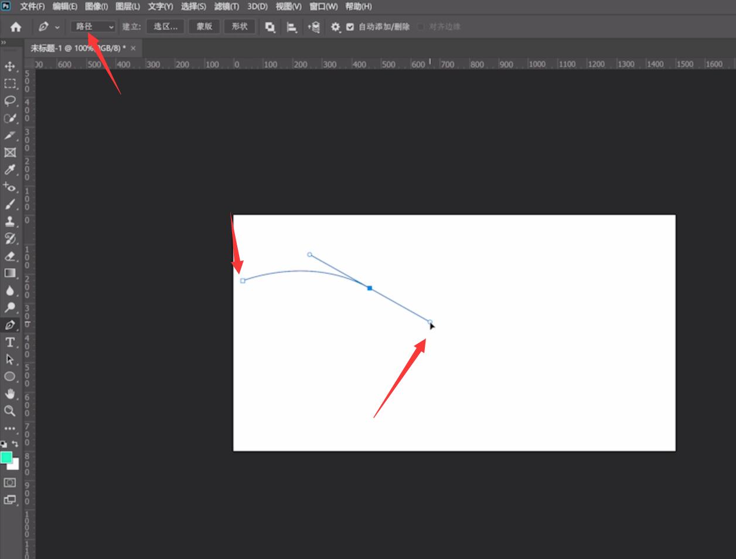
Task: Select the Ellipse shape tool
Action: [x=10, y=376]
